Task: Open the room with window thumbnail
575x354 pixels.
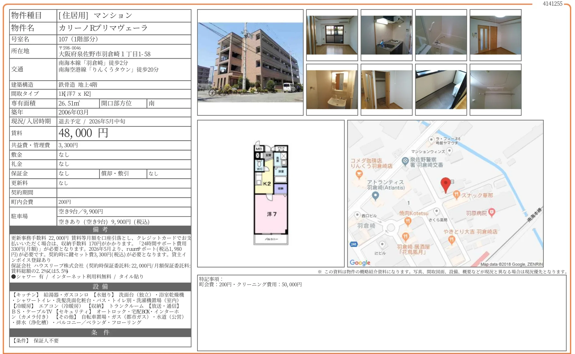Action: point(332,35)
